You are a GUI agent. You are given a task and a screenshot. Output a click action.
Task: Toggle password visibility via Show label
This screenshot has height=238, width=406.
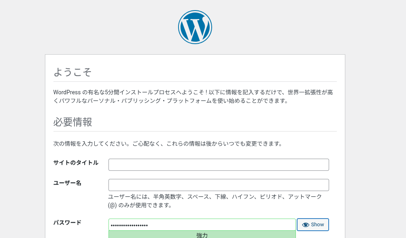pos(317,225)
